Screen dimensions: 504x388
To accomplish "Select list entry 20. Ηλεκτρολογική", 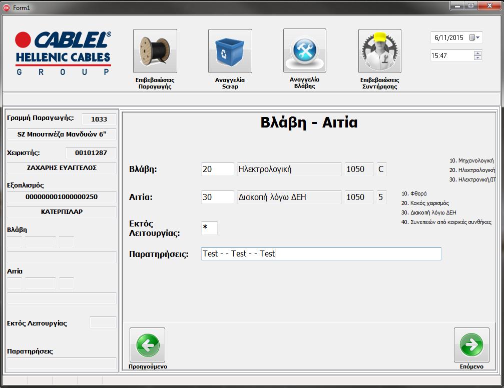I will click(472, 170).
